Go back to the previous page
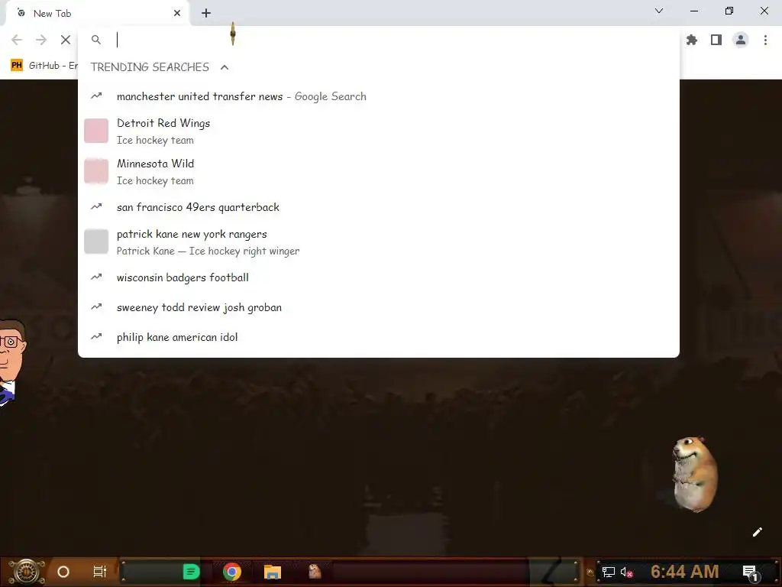The width and height of the screenshot is (782, 587). point(17,40)
